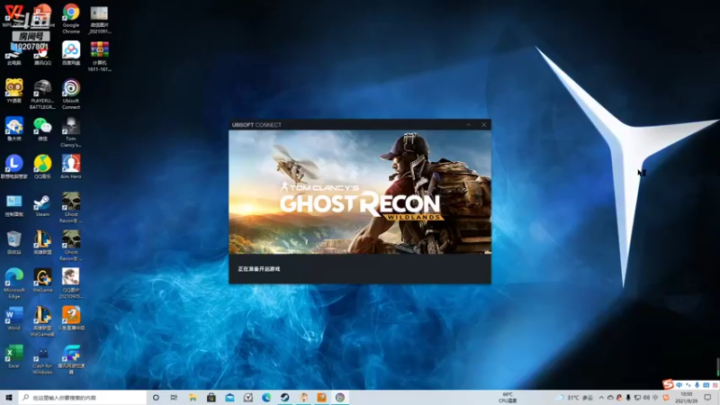Click the Ghost Recon Wildlands banner image
This screenshot has width=720, height=405.
click(x=360, y=192)
